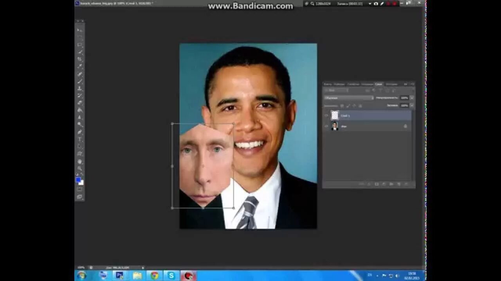
Task: Select the Clone Stamp tool
Action: [79, 88]
